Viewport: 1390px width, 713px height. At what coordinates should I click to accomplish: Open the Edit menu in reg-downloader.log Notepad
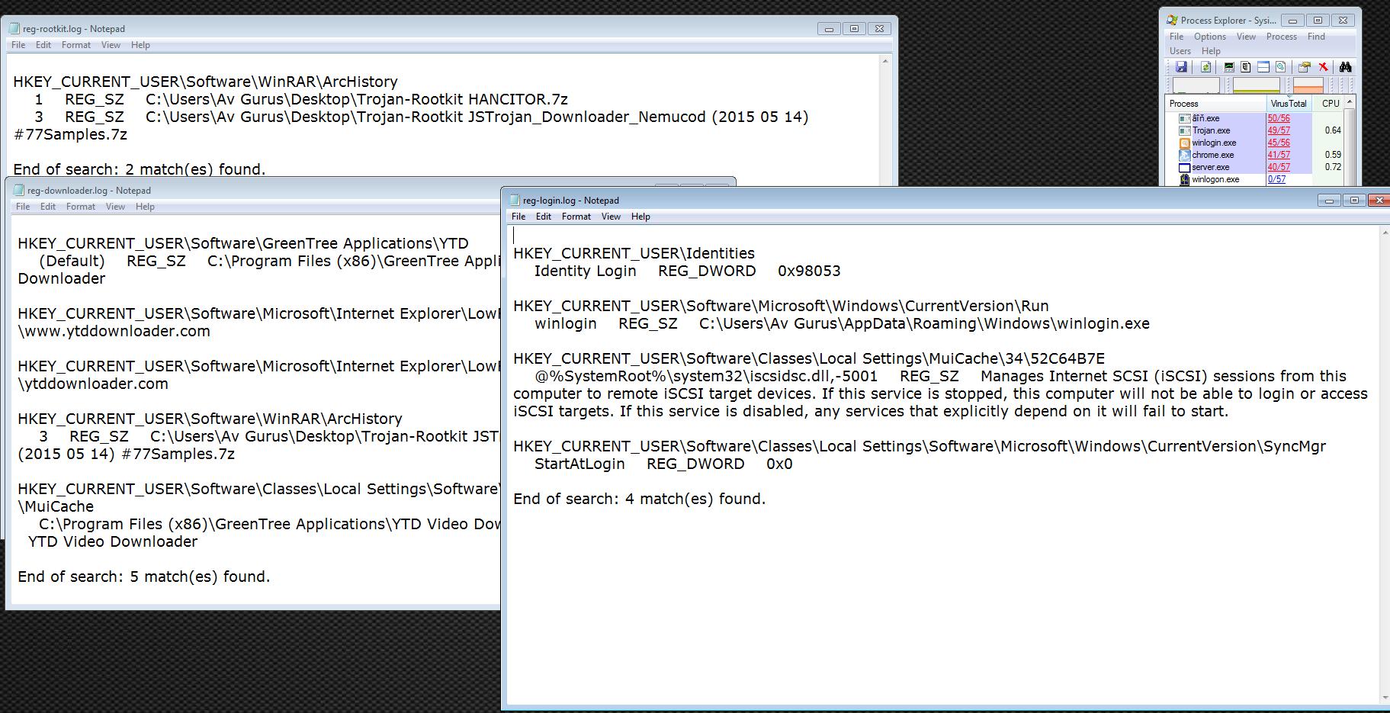(x=48, y=207)
